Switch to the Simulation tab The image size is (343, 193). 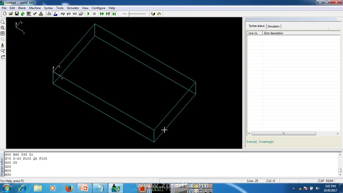[x=274, y=26]
